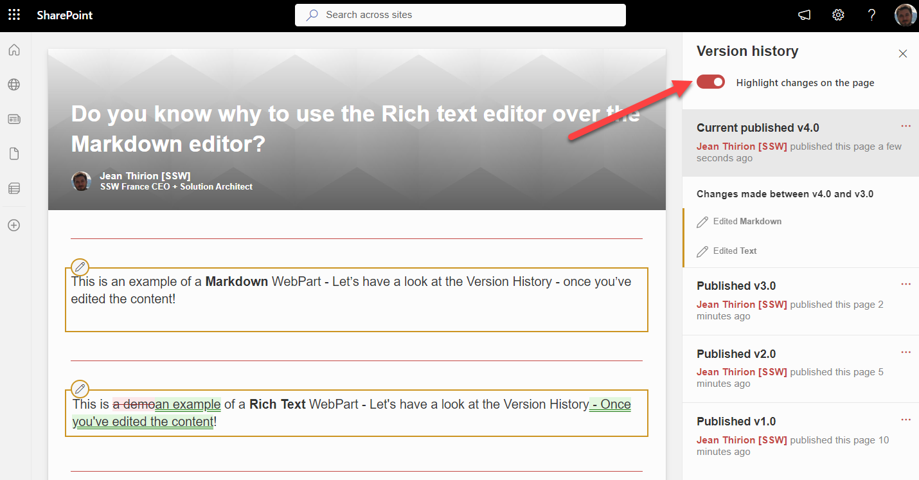Open the Help question mark

coord(871,15)
